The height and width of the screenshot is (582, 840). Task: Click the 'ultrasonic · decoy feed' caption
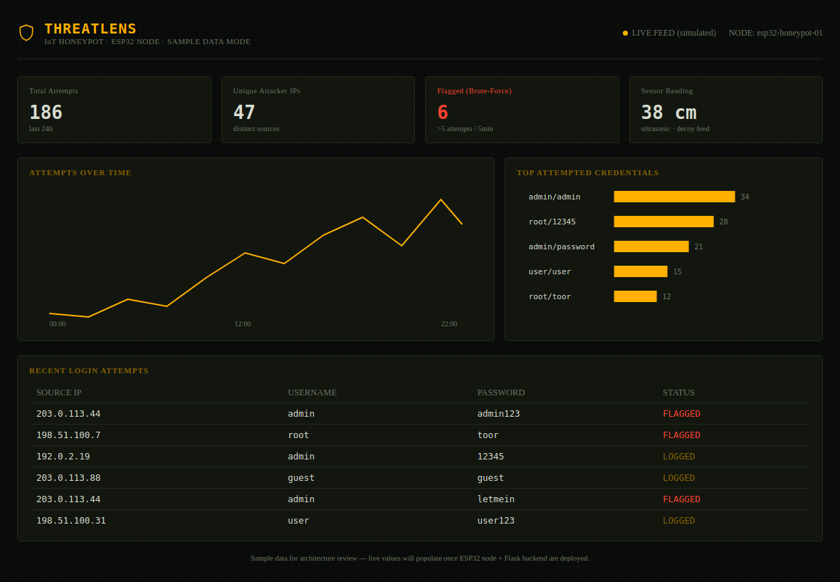click(675, 129)
